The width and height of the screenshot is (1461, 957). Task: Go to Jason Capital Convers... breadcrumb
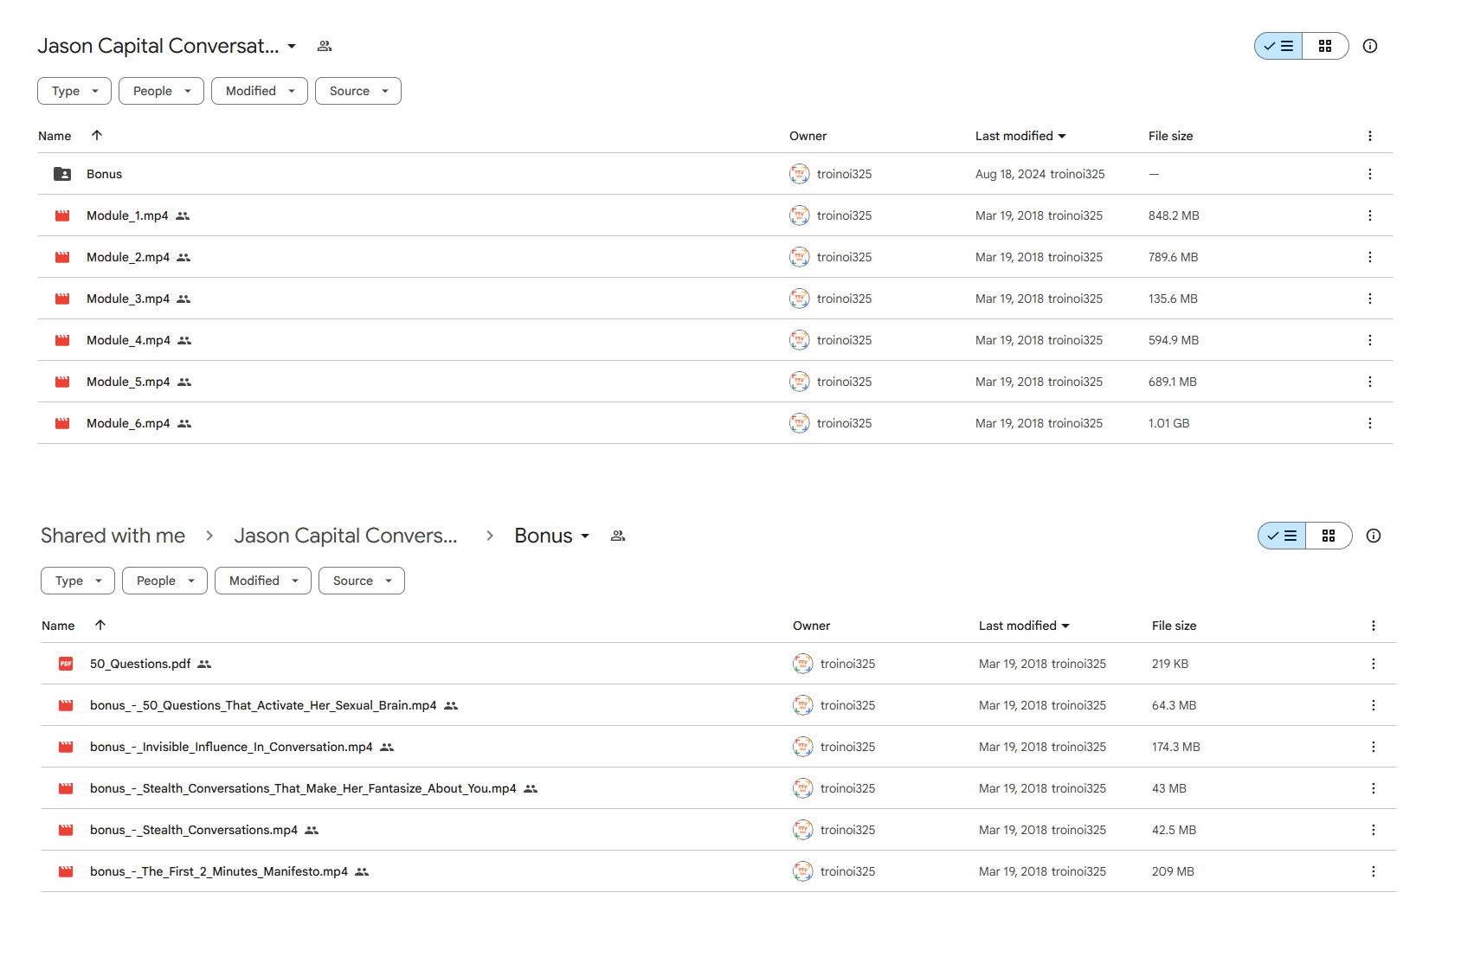pos(345,536)
